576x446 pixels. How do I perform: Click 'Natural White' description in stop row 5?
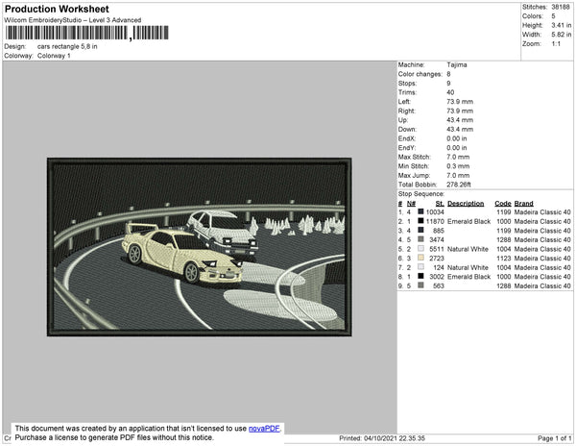pyautogui.click(x=468, y=249)
